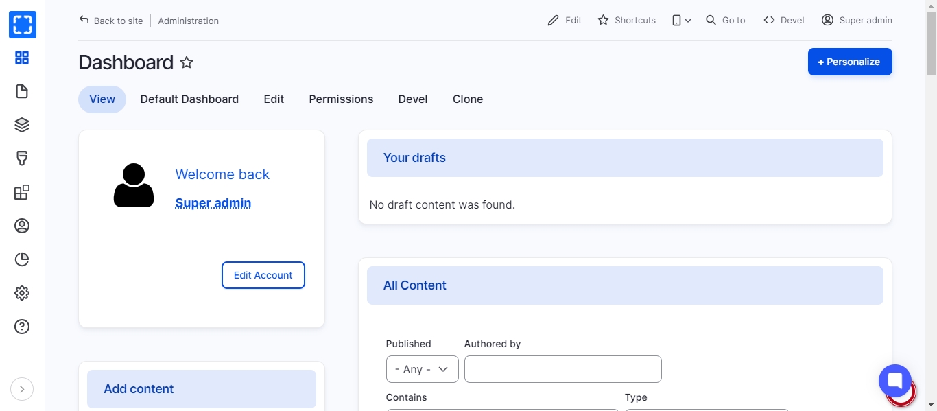Open the Configuration gear icon in sidebar
The image size is (937, 411).
tap(22, 293)
